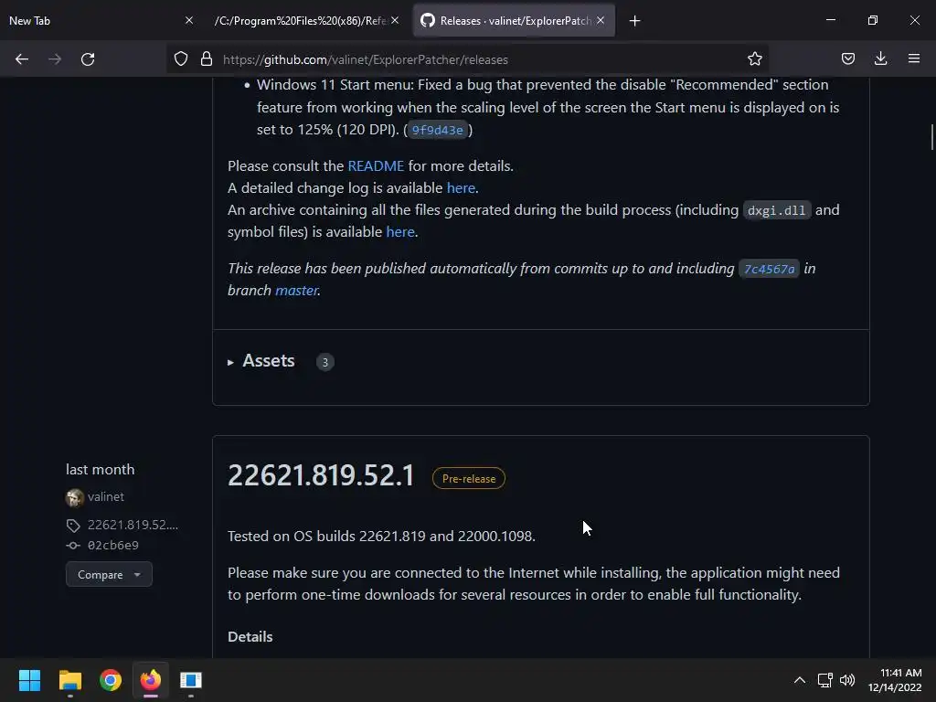This screenshot has height=702, width=936.
Task: Go back to the previous page
Action: 22,59
